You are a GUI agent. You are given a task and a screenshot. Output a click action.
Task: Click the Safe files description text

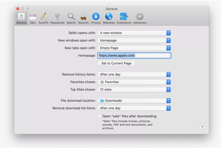(127, 125)
